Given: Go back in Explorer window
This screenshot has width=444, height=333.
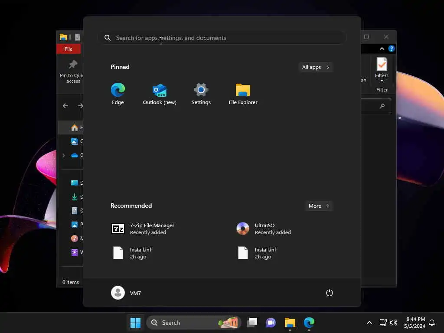Looking at the screenshot, I should pyautogui.click(x=65, y=106).
